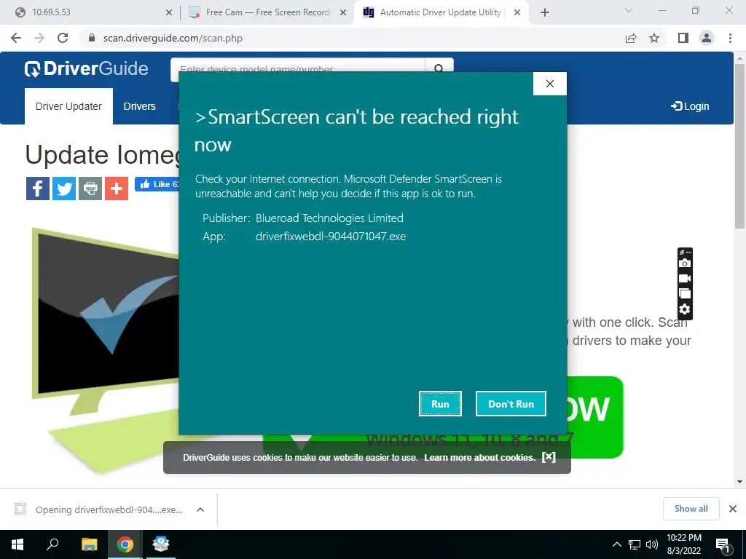Open volume tray icon

652,544
